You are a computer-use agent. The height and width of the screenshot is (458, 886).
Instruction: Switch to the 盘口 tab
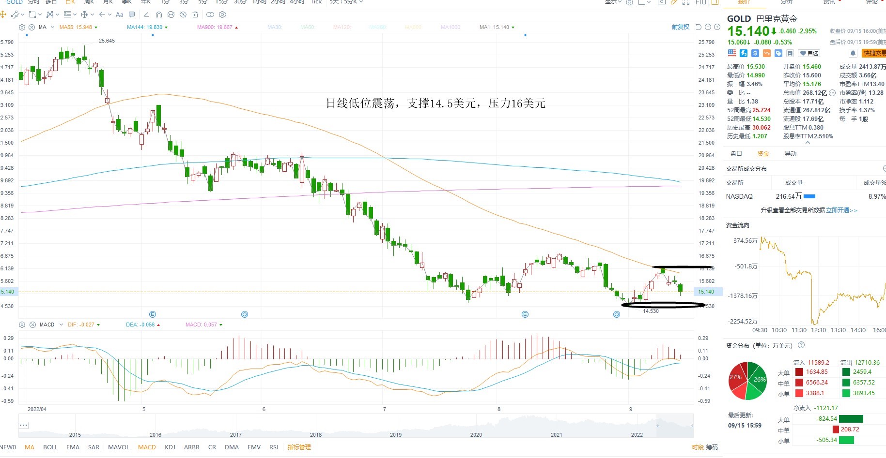tap(736, 154)
